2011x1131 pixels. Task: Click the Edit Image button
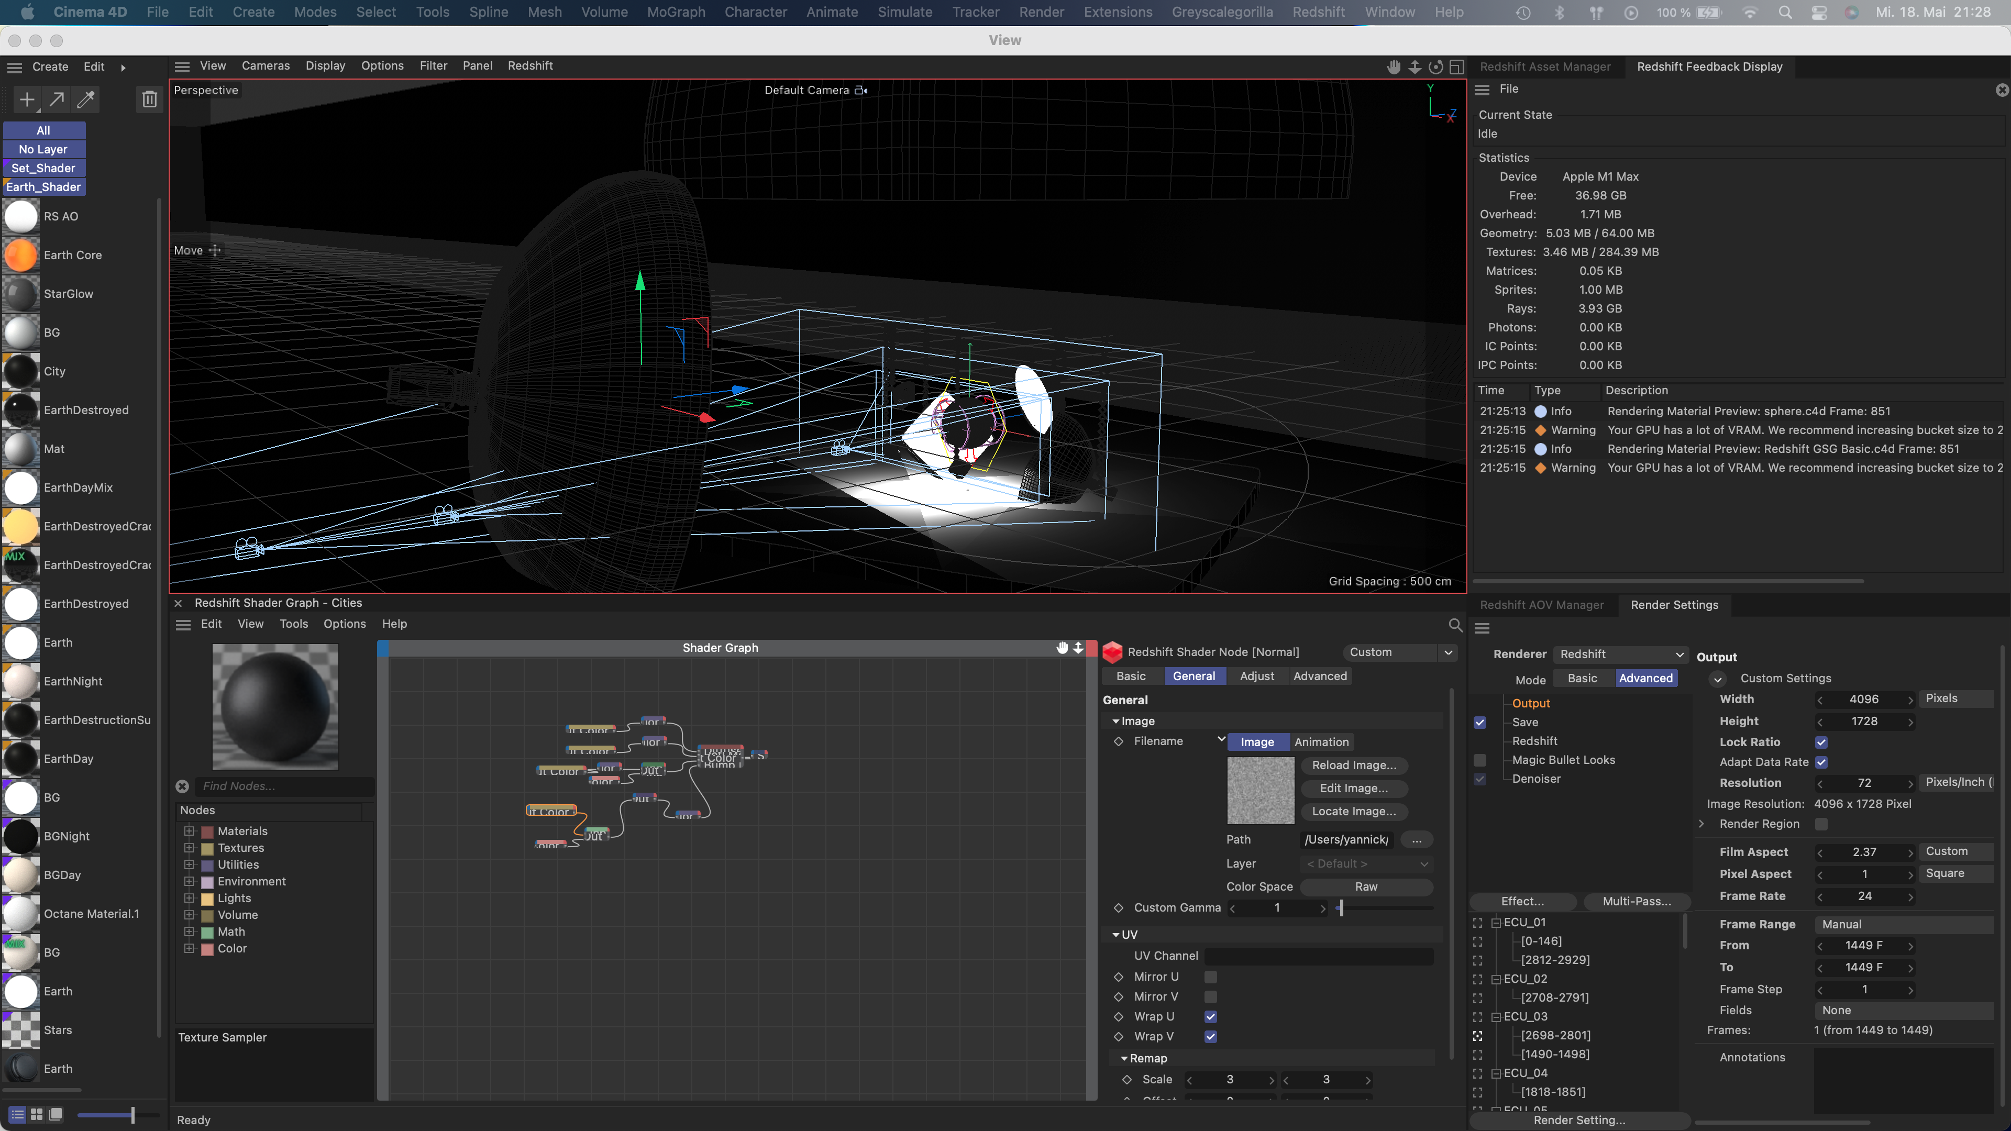tap(1354, 789)
